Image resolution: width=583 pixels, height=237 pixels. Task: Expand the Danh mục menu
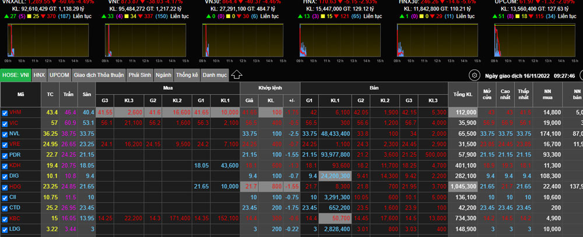(x=214, y=75)
